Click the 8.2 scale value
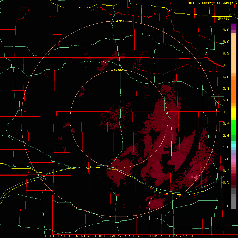Image resolution: width=238 pixels, height=238 pixels. click(226, 53)
